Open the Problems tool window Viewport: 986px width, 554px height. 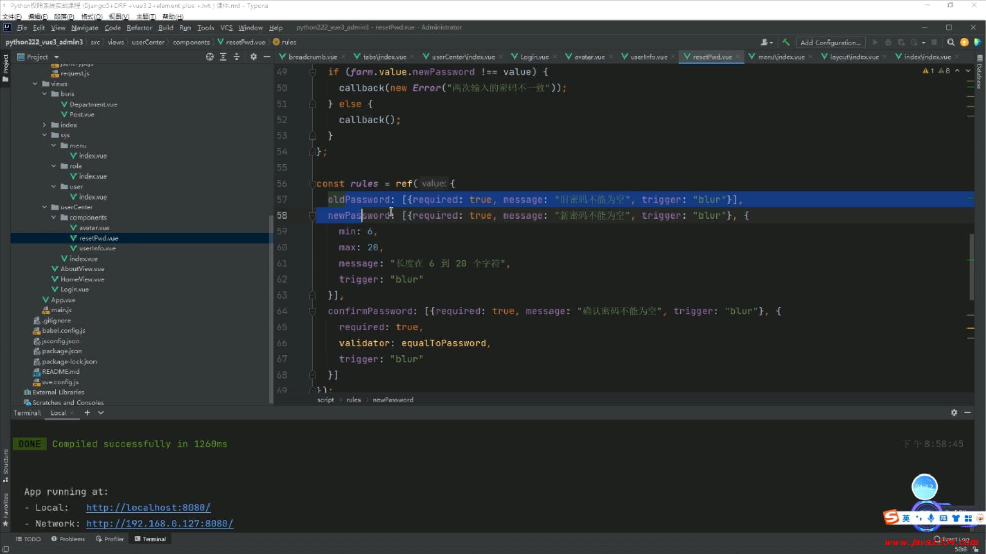click(x=68, y=539)
